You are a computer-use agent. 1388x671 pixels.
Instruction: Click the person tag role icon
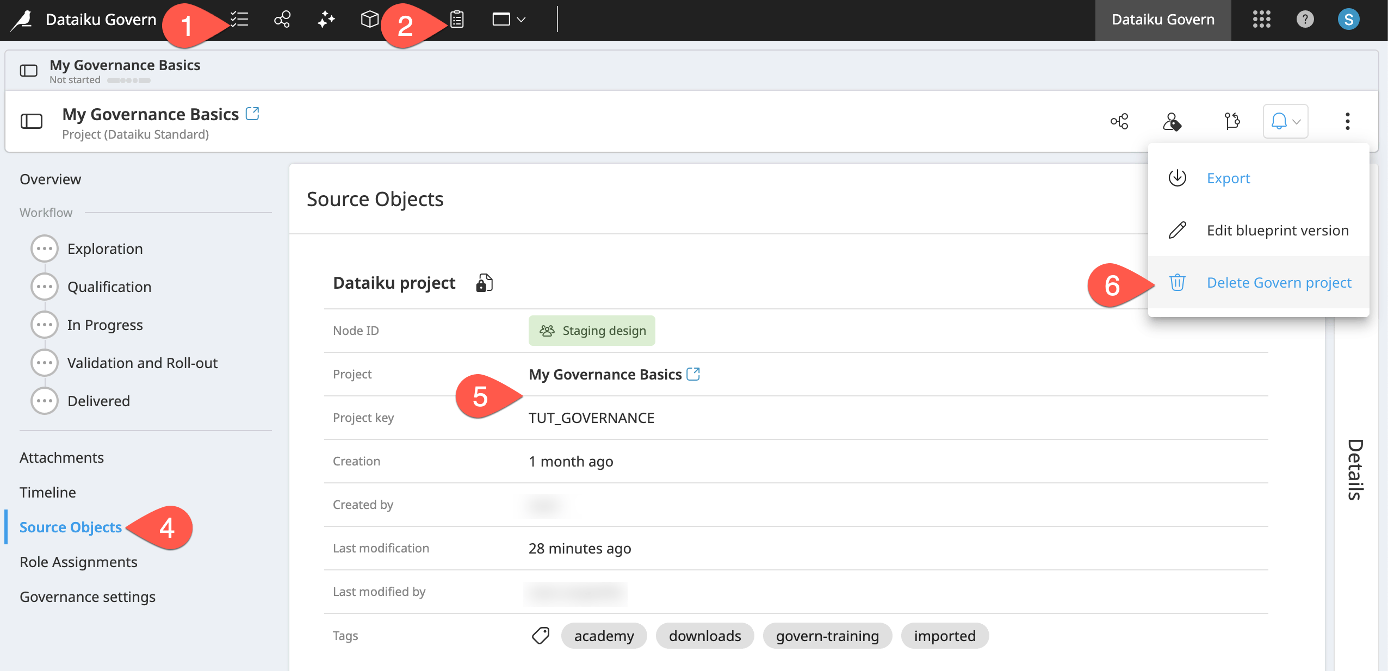click(1172, 121)
